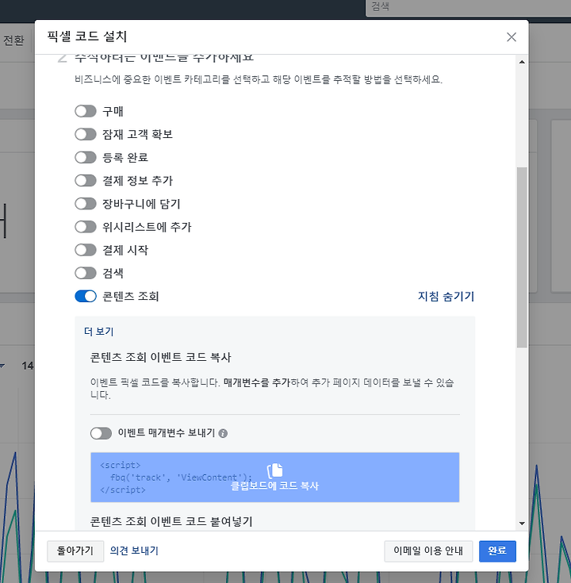Copy the code via clipboard icon
The height and width of the screenshot is (583, 571).
(275, 470)
